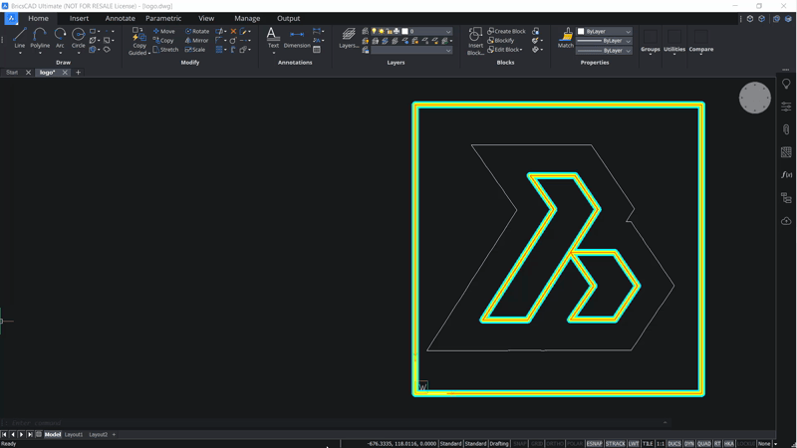Select the Circle tool
Image resolution: width=797 pixels, height=448 pixels.
(79, 38)
